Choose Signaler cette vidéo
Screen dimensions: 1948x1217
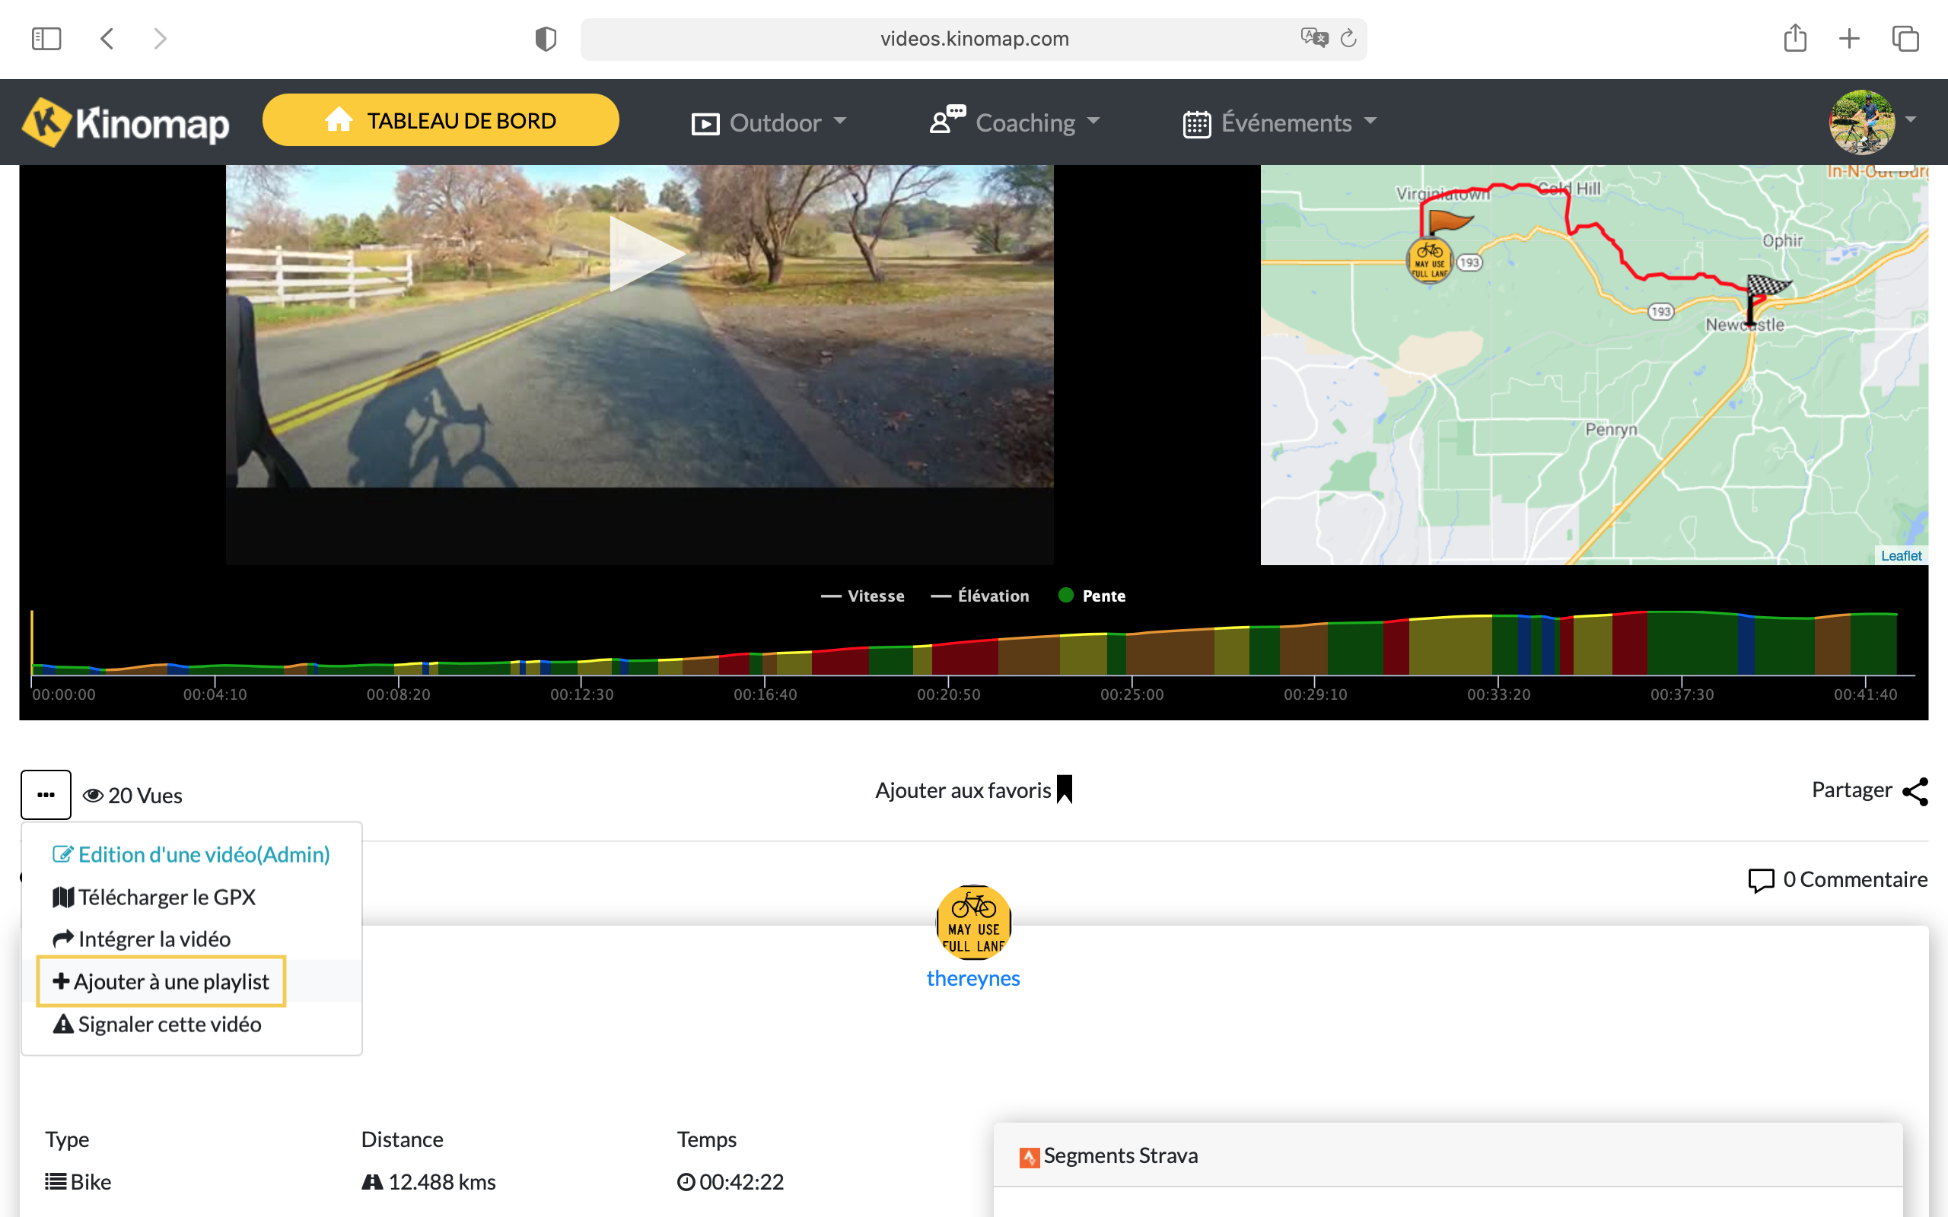click(x=157, y=1024)
